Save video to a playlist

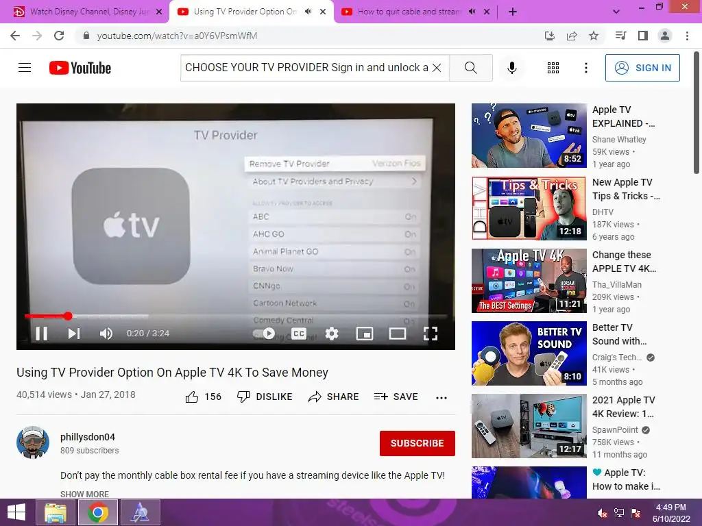[396, 397]
